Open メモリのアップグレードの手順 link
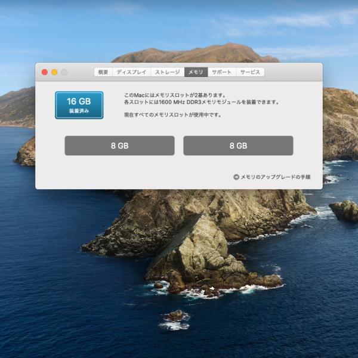This screenshot has width=358, height=358. pos(276,177)
